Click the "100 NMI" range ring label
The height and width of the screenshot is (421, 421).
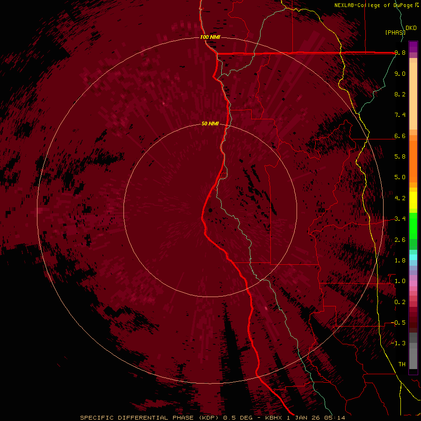click(210, 37)
